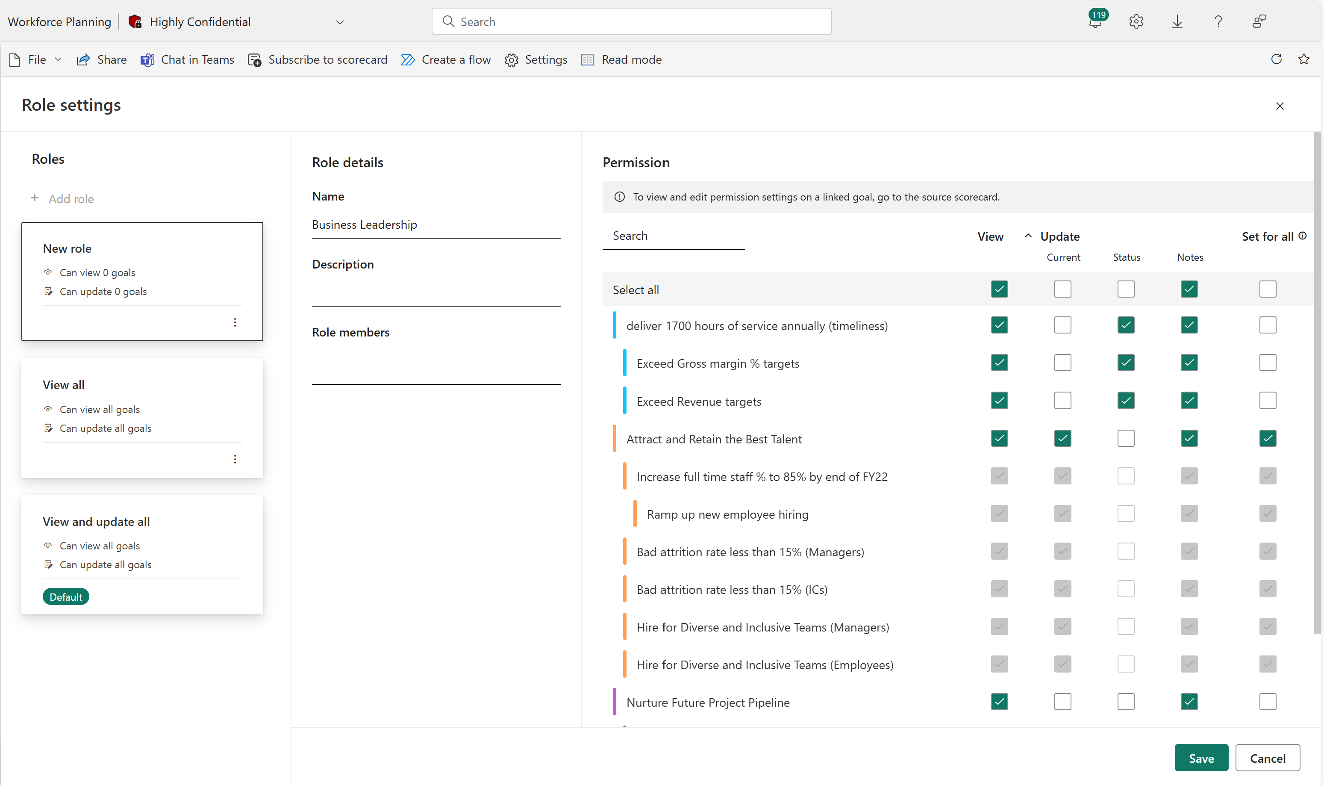Click the Read mode icon
This screenshot has height=785, width=1324.
(x=588, y=60)
